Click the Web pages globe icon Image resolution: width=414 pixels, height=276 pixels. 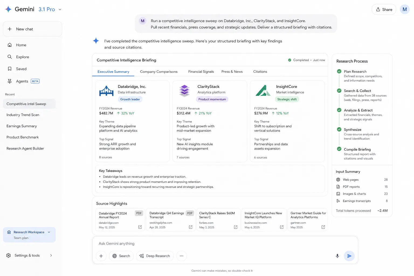pyautogui.click(x=338, y=180)
